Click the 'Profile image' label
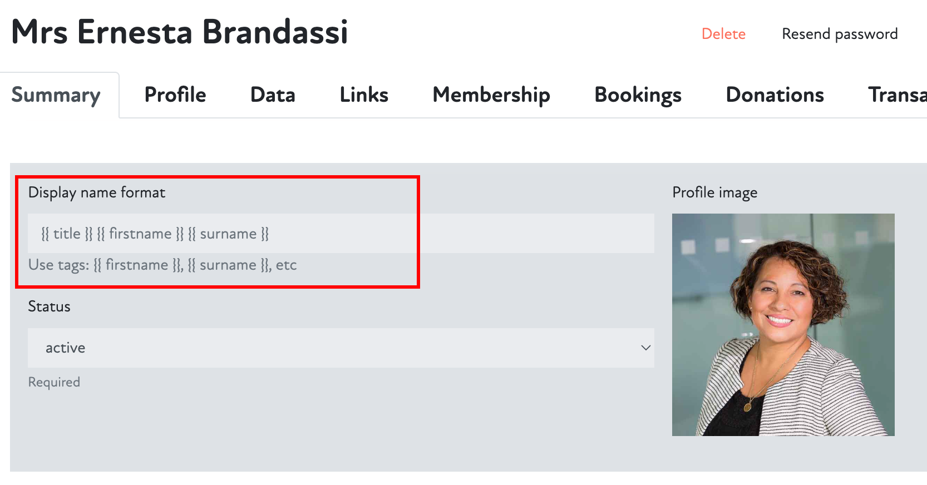This screenshot has width=927, height=485. [714, 192]
